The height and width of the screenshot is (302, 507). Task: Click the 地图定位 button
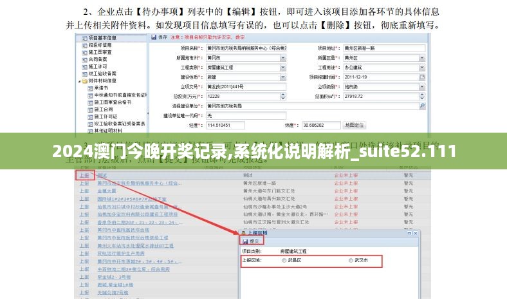pos(355,125)
